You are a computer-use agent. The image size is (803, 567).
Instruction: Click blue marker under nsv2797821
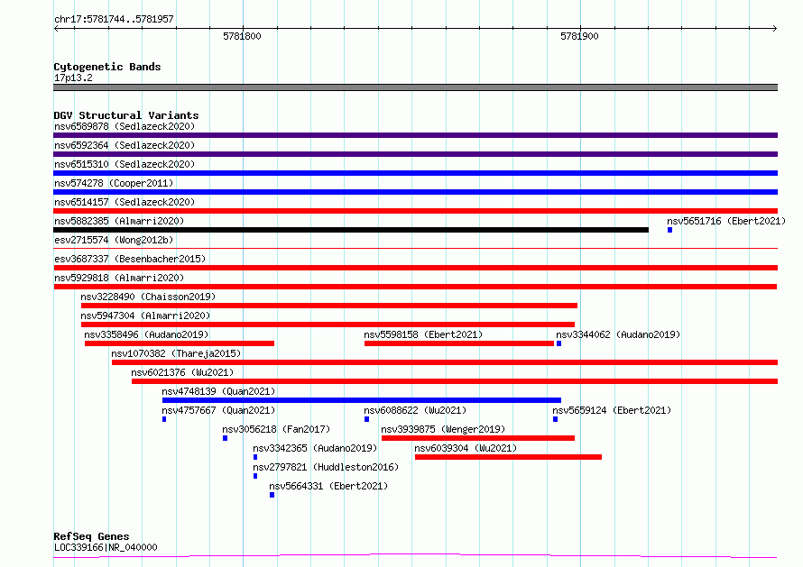point(255,477)
